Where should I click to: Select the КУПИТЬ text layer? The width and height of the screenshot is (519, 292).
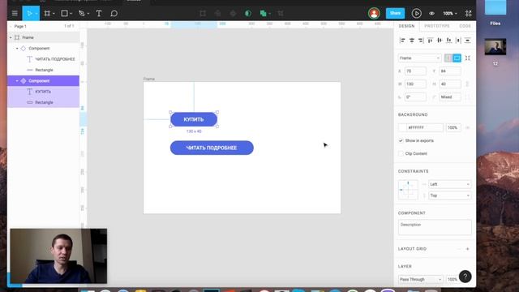point(43,92)
